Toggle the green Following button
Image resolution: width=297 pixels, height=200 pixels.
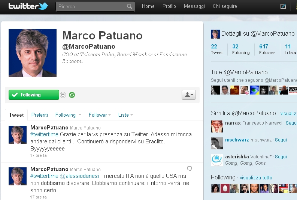tap(34, 95)
